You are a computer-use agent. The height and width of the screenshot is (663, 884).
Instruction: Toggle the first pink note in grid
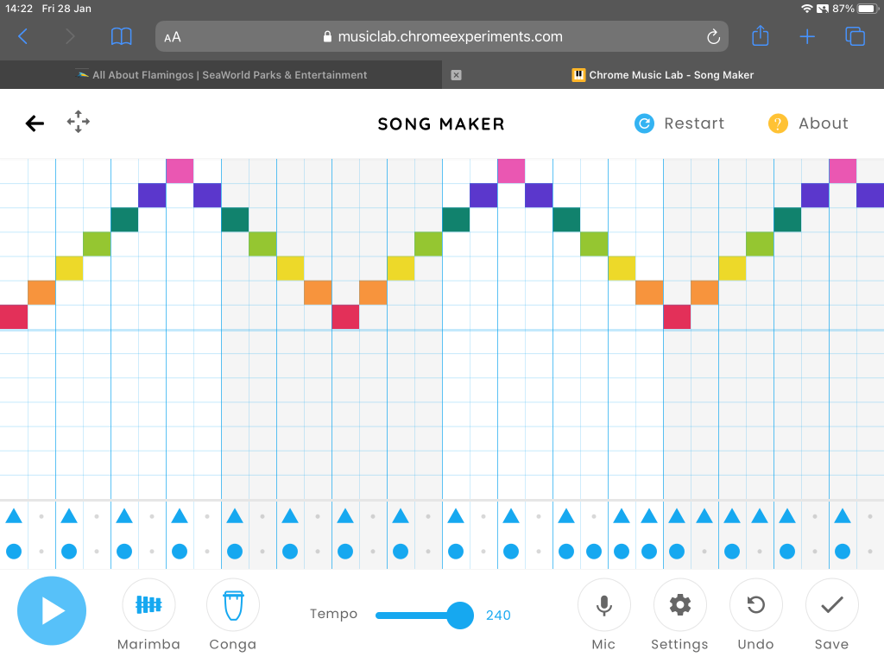point(180,171)
